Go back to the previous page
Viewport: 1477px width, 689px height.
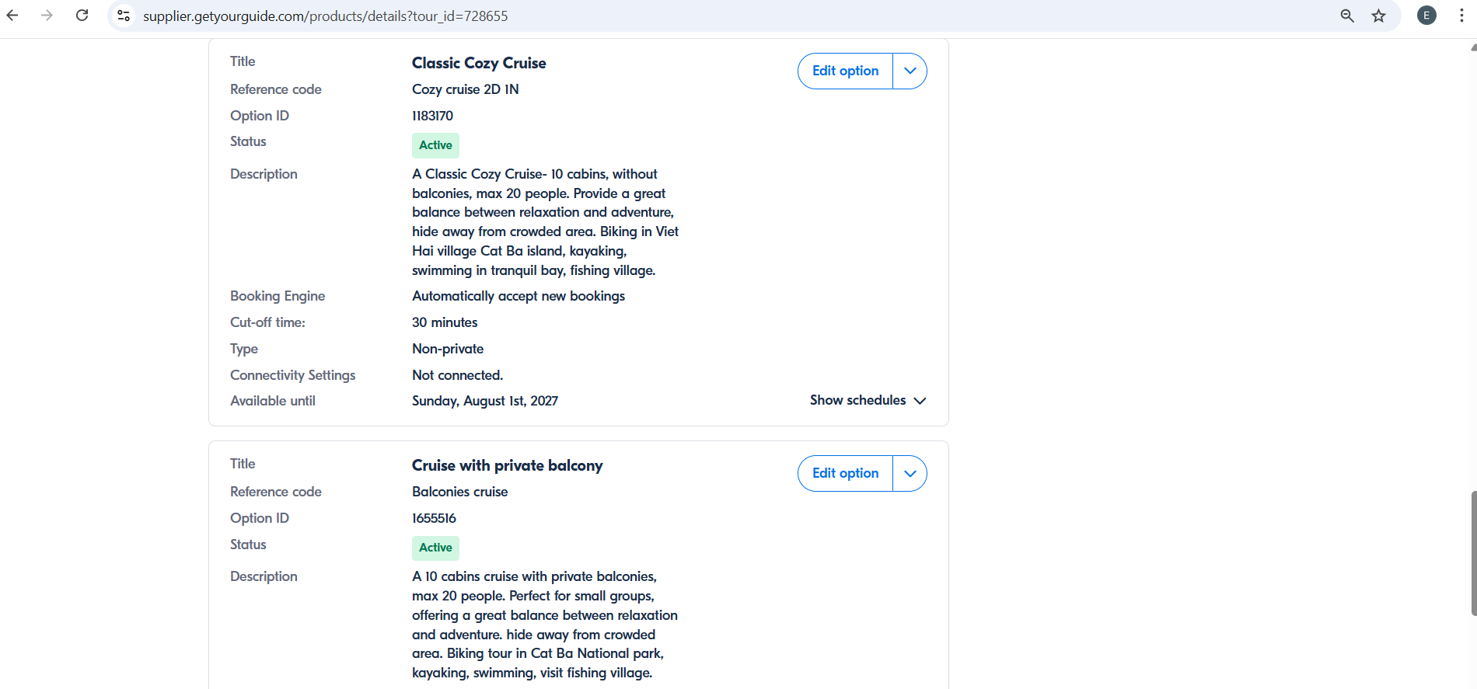(x=12, y=16)
